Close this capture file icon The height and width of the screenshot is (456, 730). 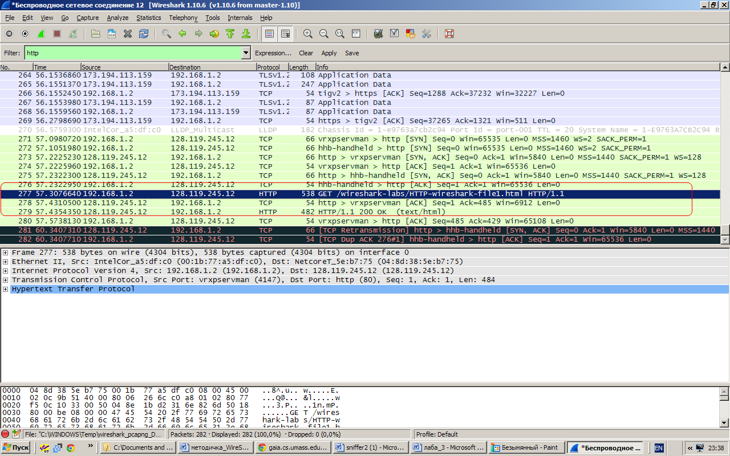(x=128, y=34)
